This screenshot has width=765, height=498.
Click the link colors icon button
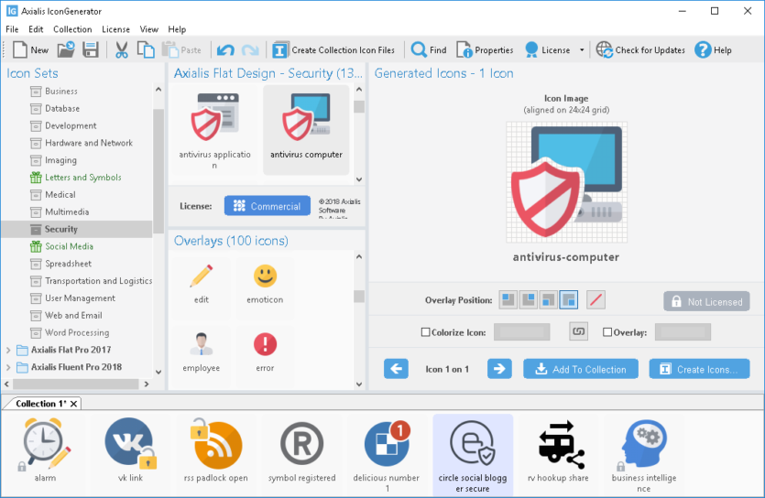(578, 331)
